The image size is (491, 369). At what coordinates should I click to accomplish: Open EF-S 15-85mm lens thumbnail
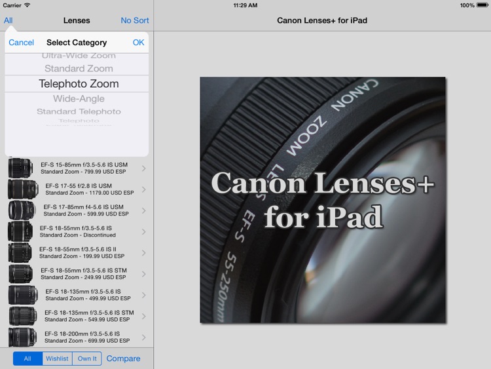(20, 168)
